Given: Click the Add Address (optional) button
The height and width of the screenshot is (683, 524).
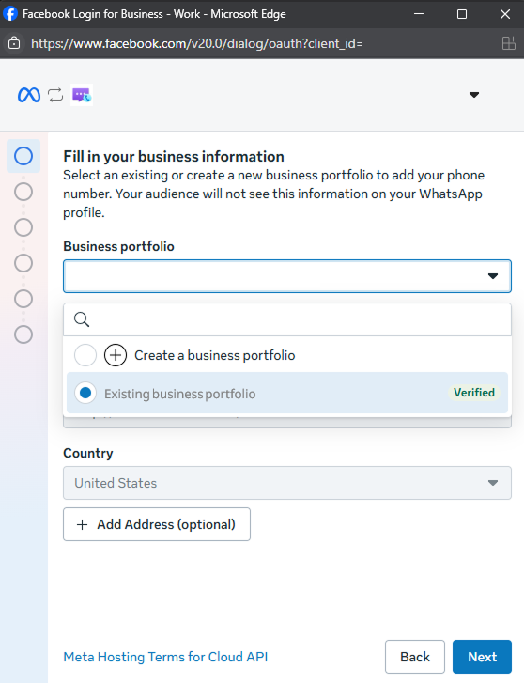Looking at the screenshot, I should tap(157, 524).
